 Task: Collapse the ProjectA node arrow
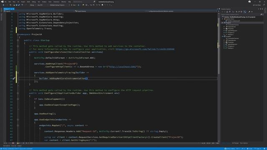tap(222, 23)
